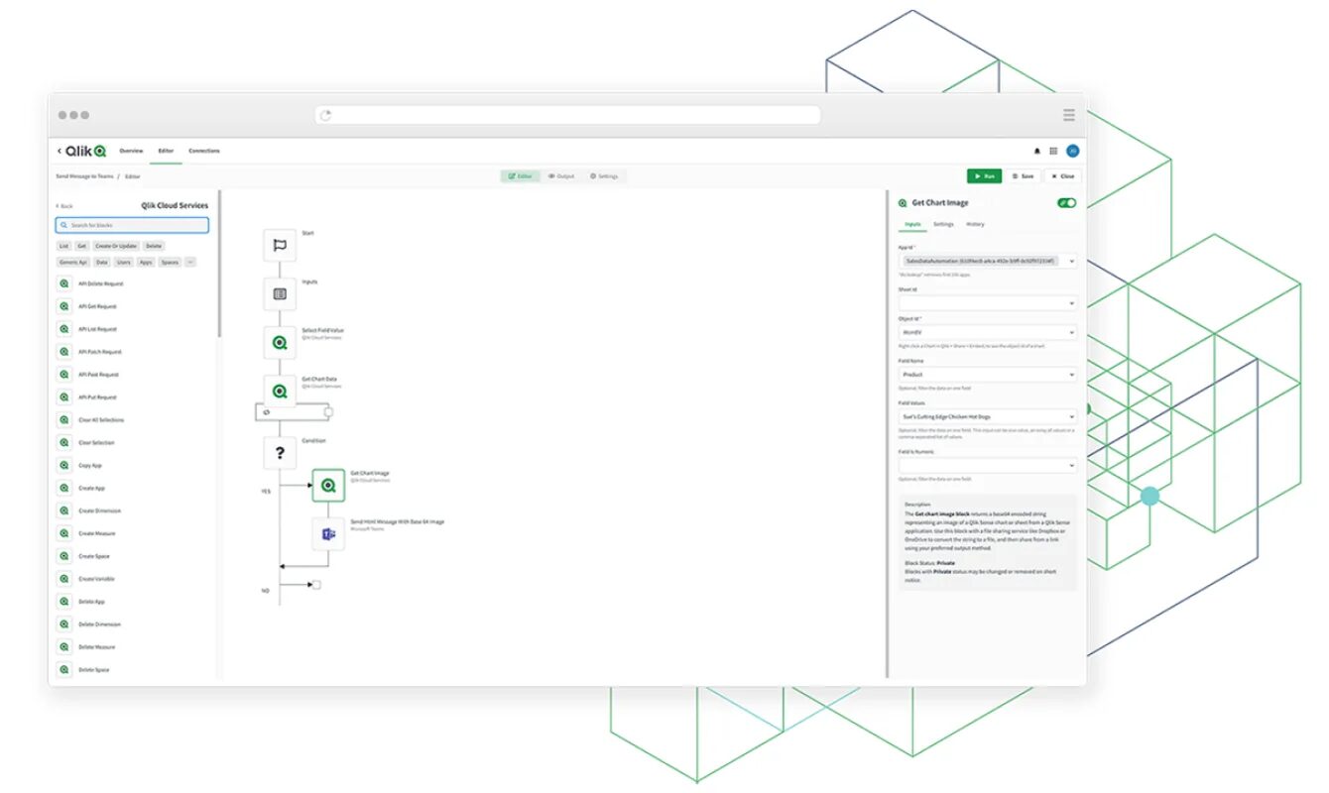Image resolution: width=1329 pixels, height=793 pixels.
Task: Click the API Post Request block icon
Action: tap(63, 375)
